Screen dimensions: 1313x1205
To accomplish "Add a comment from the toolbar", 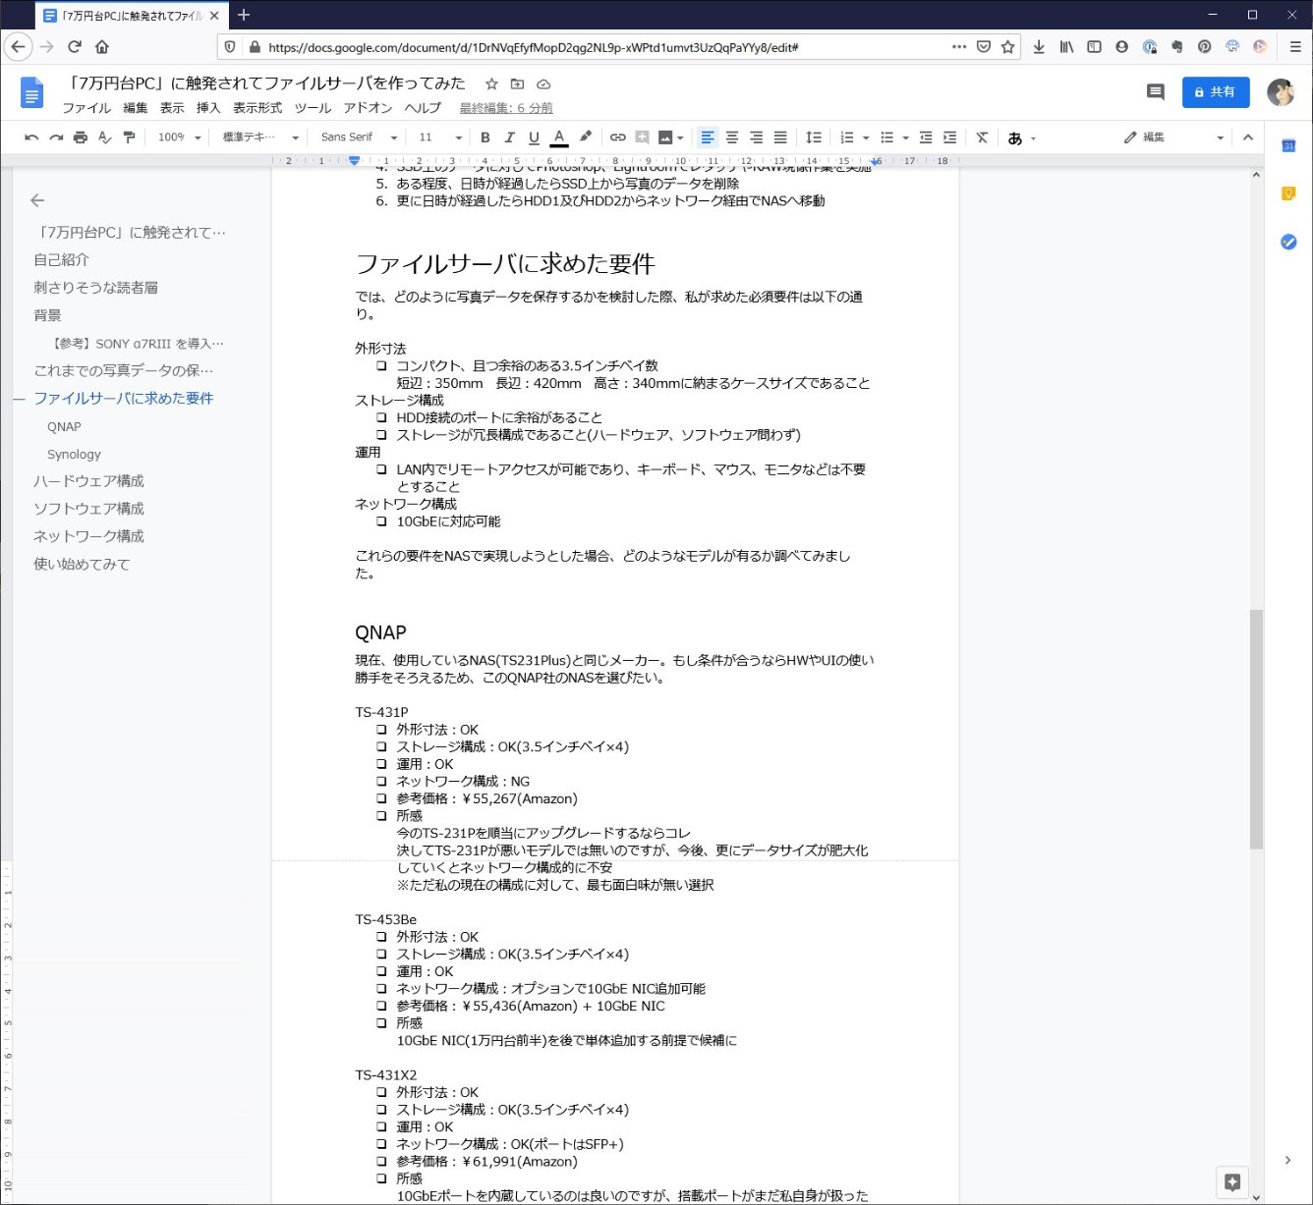I will coord(642,137).
